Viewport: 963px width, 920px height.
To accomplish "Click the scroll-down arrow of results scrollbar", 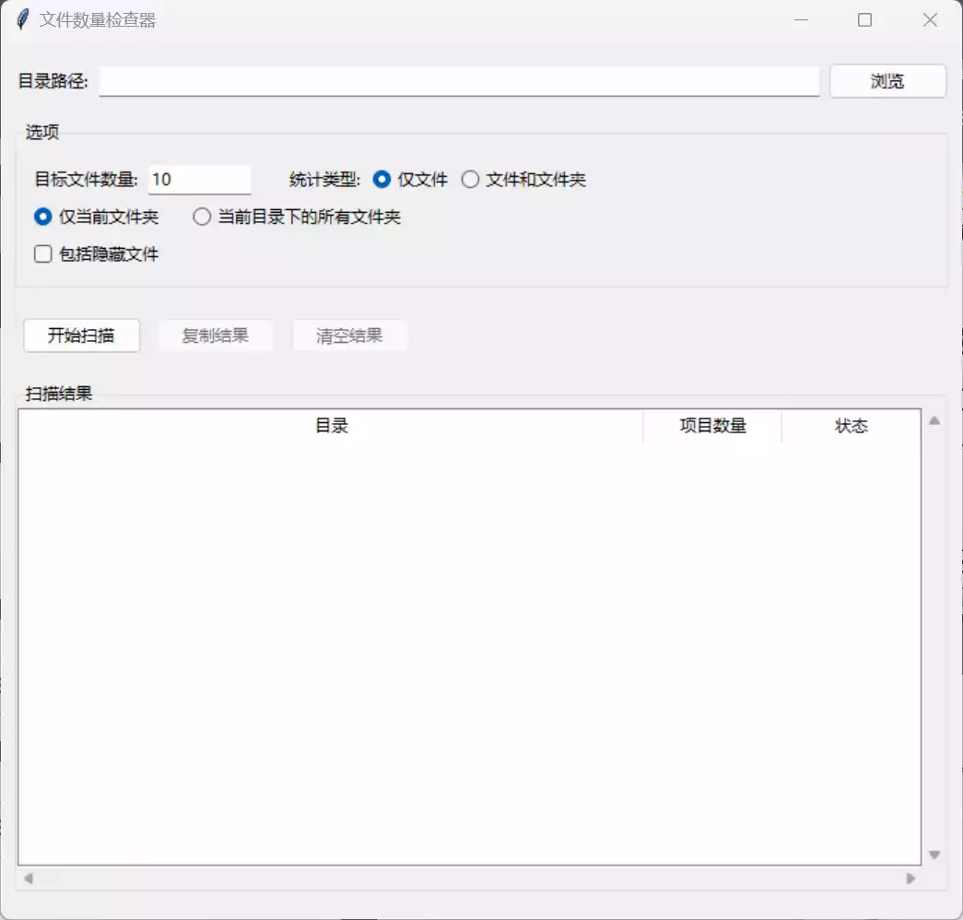I will click(x=934, y=854).
